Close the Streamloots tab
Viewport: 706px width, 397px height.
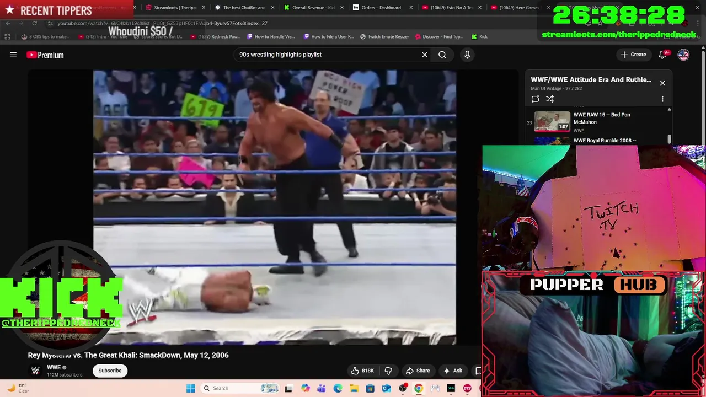tap(204, 8)
